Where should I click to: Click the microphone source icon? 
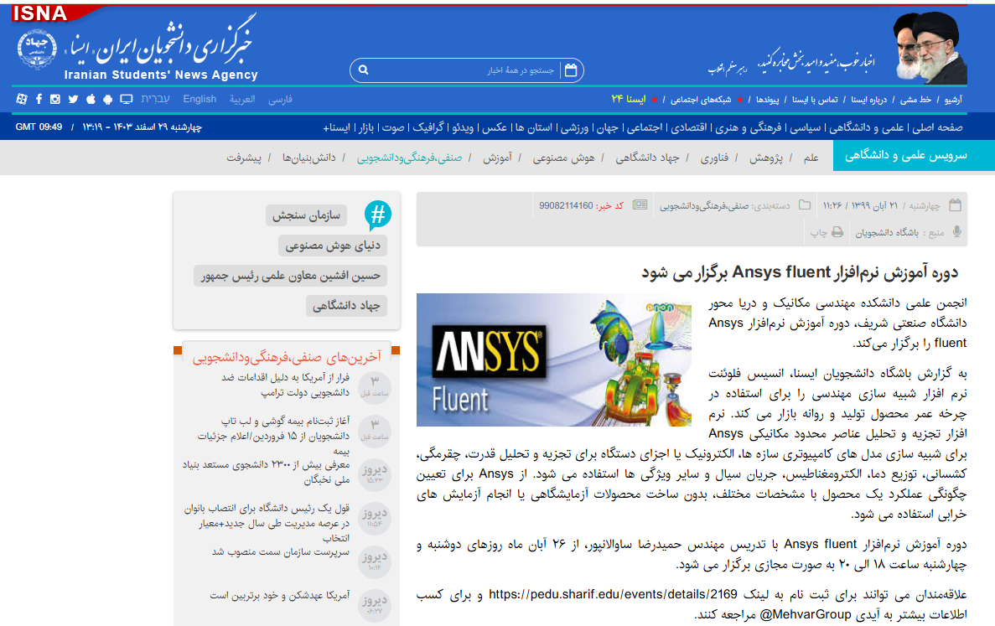[x=957, y=232]
